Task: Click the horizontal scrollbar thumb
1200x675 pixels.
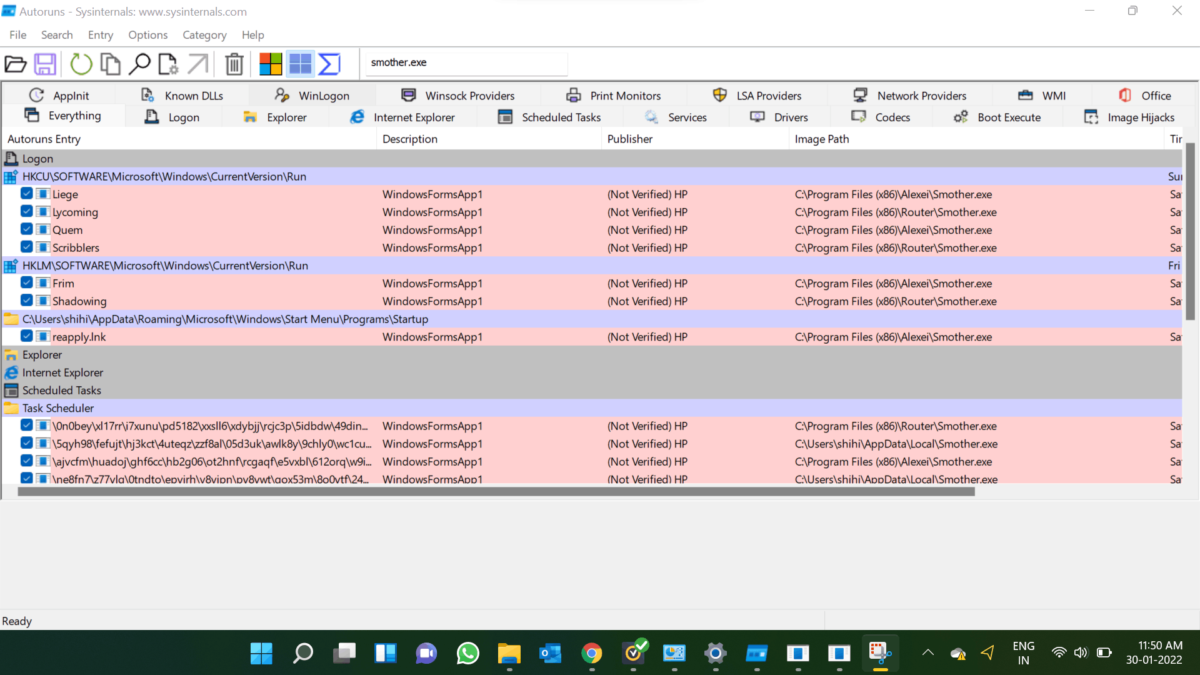Action: pos(496,492)
